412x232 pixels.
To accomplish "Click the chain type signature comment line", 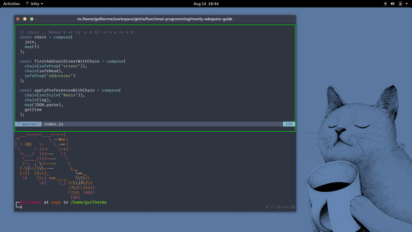I will [76, 32].
